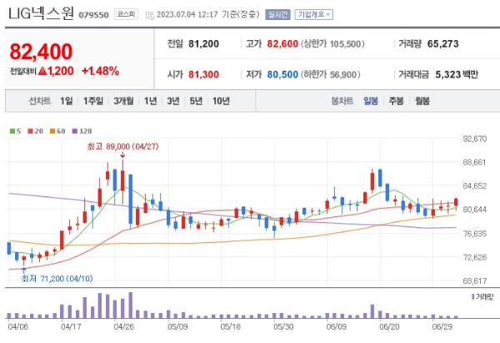Click the current price 82,400
The width and height of the screenshot is (500, 343).
(x=41, y=52)
